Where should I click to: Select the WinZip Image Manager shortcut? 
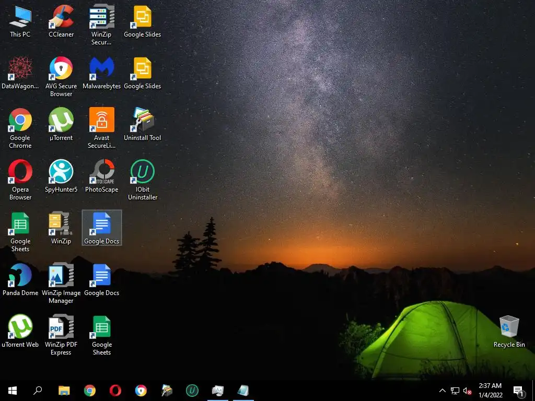coord(61,284)
